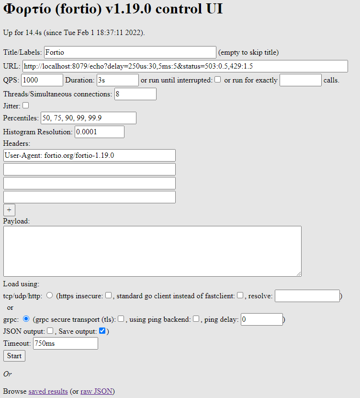360x398 pixels.
Task: Open the saved results page
Action: [x=48, y=391]
